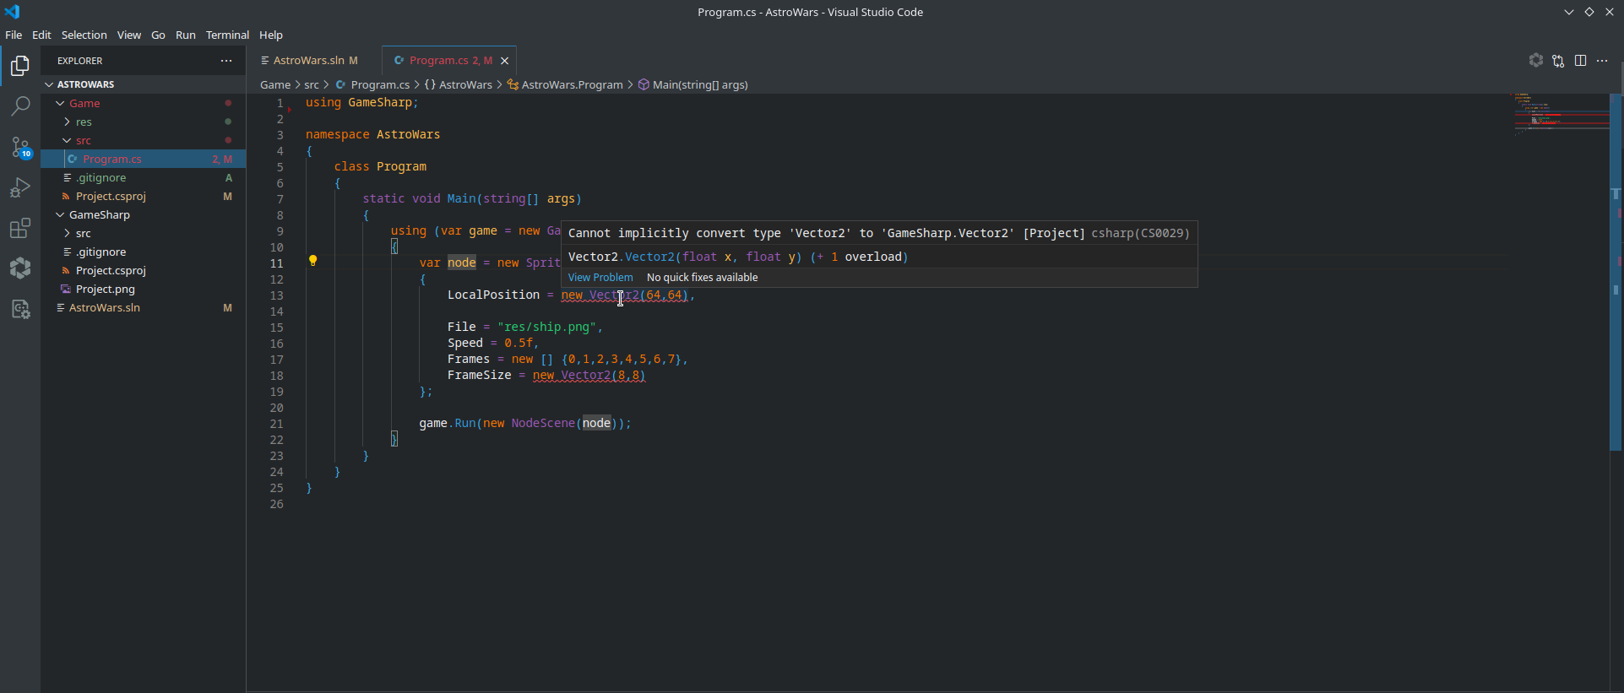Select Program.cs in the file explorer
Viewport: 1624px width, 693px height.
pos(144,159)
